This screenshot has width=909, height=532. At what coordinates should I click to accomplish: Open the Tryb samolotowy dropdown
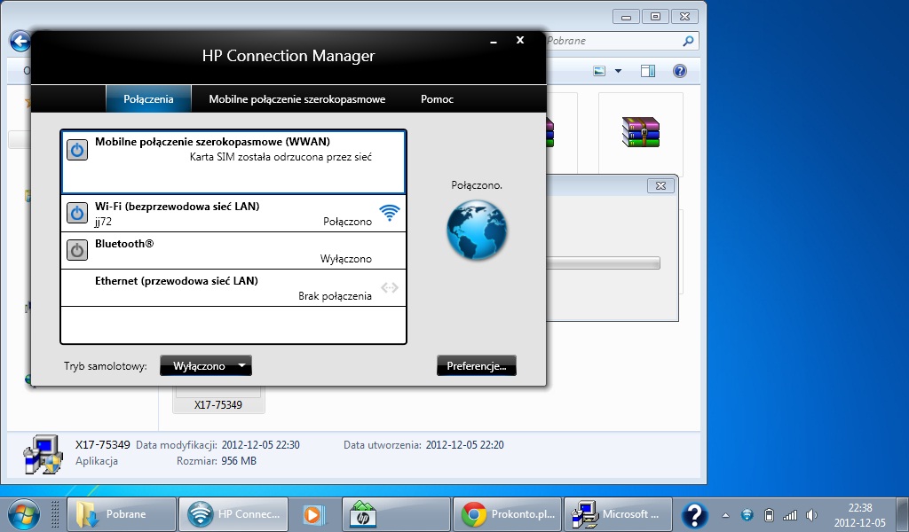[206, 365]
